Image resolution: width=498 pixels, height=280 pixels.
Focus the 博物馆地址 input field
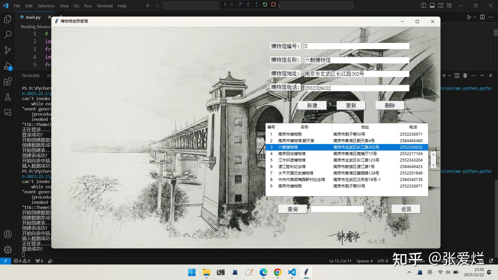[x=357, y=74]
